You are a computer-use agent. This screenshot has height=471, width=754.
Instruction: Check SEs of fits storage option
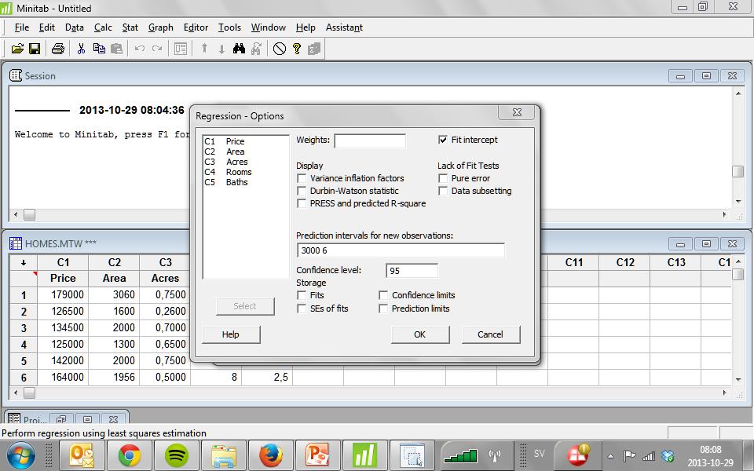302,309
